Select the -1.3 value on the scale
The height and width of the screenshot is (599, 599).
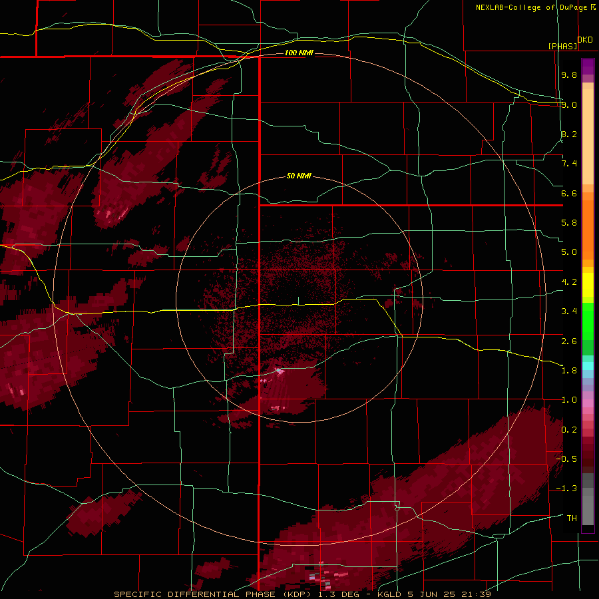tap(566, 489)
